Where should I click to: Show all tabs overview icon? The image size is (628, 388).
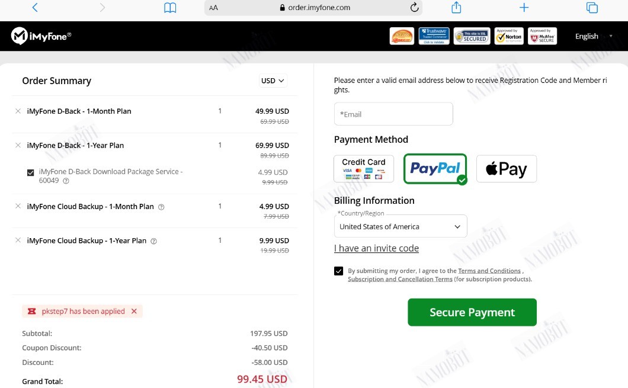(x=592, y=7)
